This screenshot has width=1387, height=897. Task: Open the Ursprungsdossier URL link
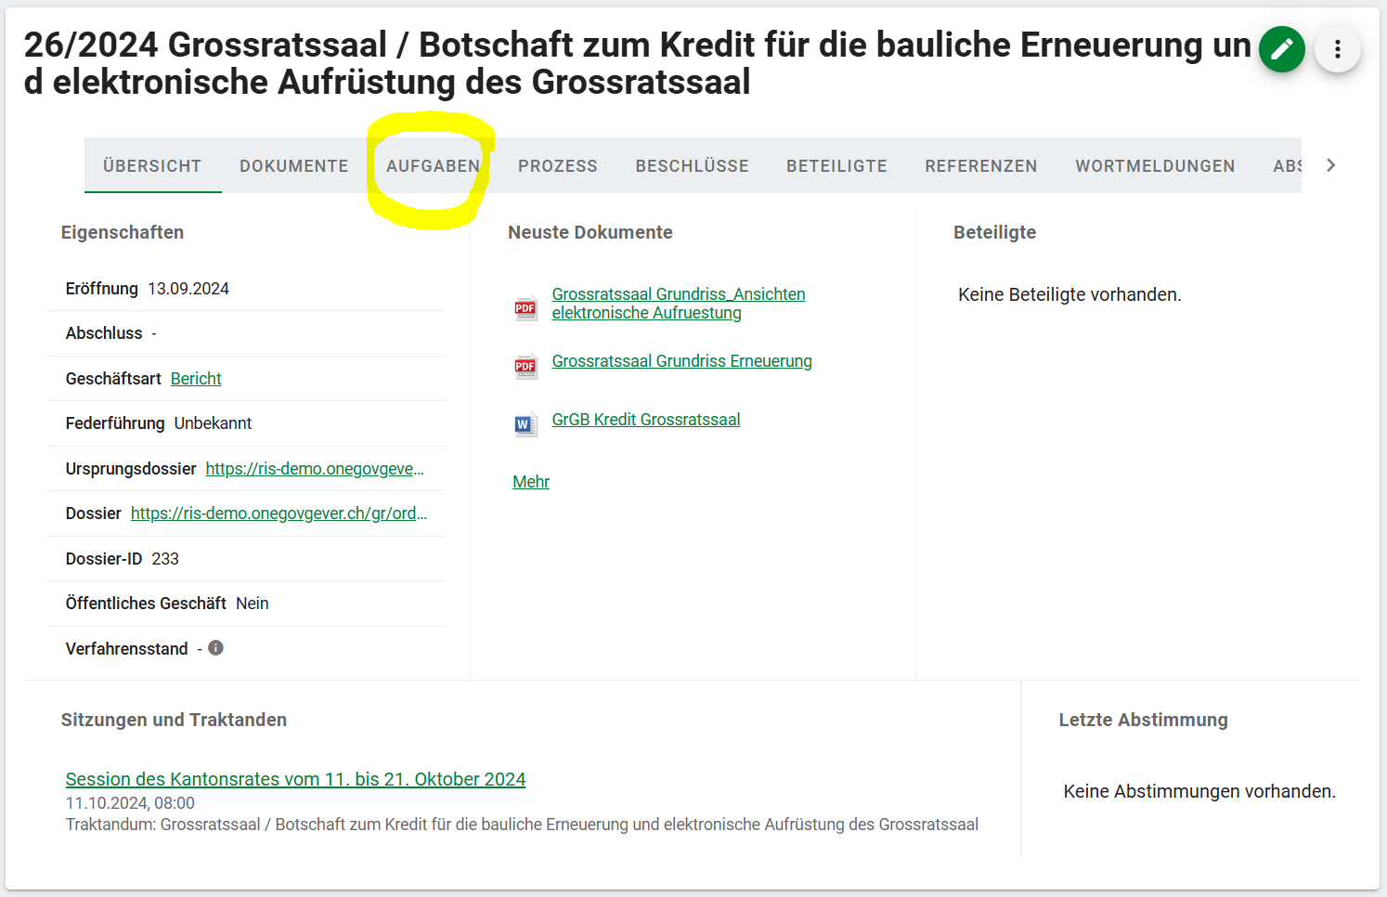tap(314, 469)
